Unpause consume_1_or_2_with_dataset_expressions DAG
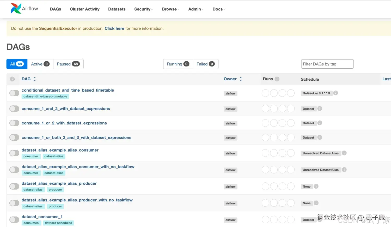Viewport: 391px width, 227px height. coord(14,123)
